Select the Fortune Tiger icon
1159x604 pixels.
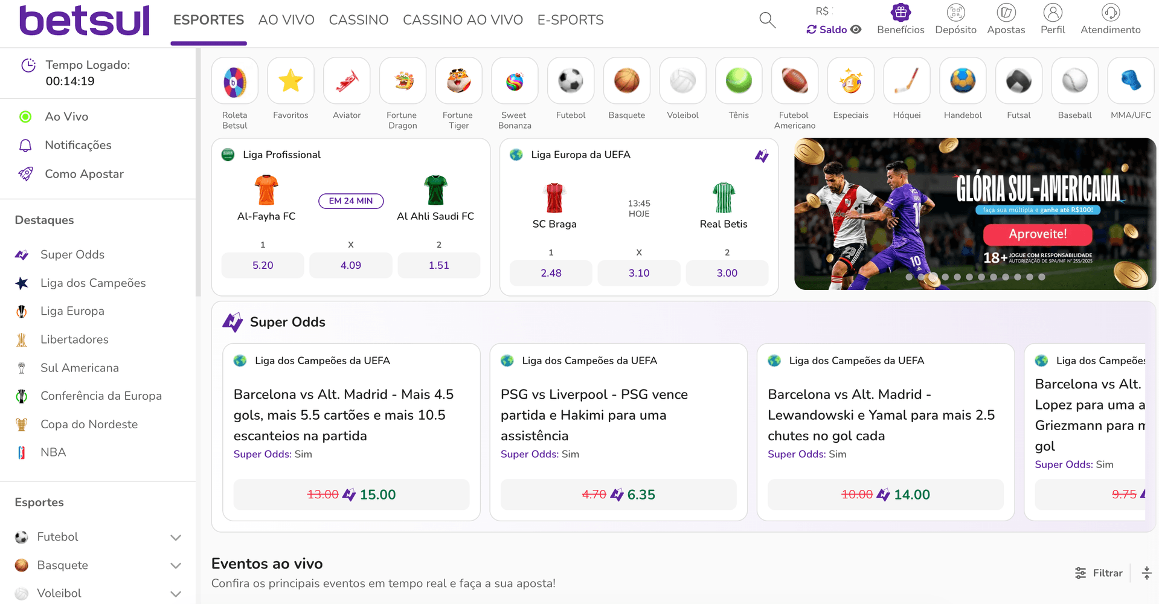click(458, 81)
